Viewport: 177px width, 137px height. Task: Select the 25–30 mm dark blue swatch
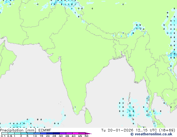pyautogui.click(x=56, y=133)
